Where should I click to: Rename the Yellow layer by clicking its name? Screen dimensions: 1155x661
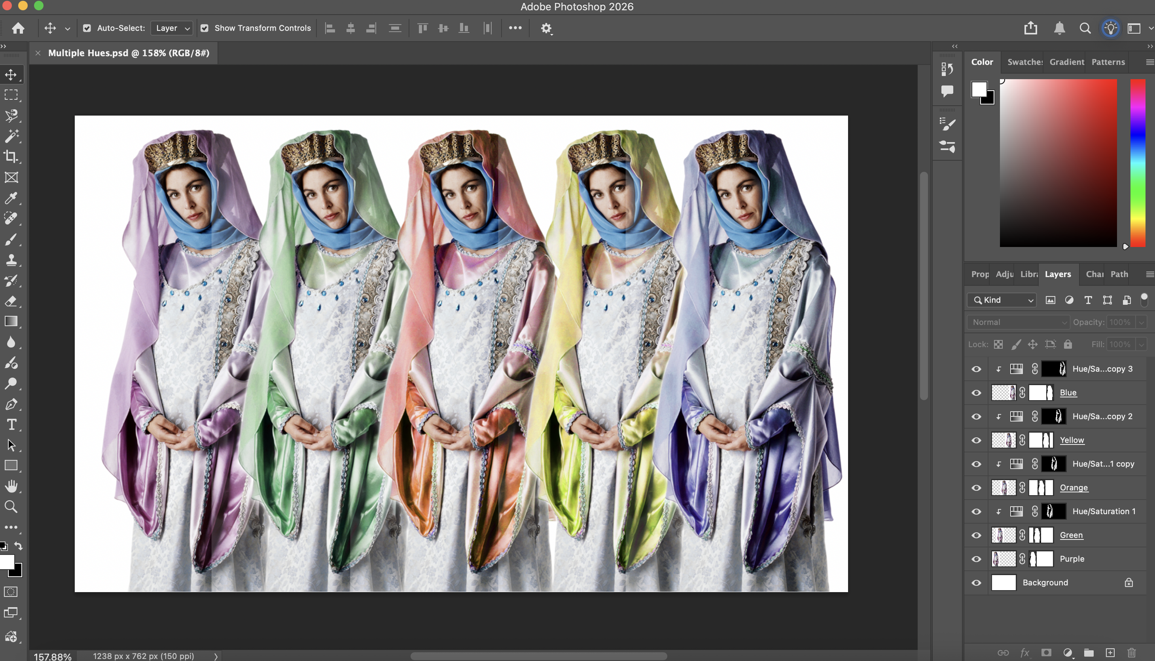point(1072,440)
